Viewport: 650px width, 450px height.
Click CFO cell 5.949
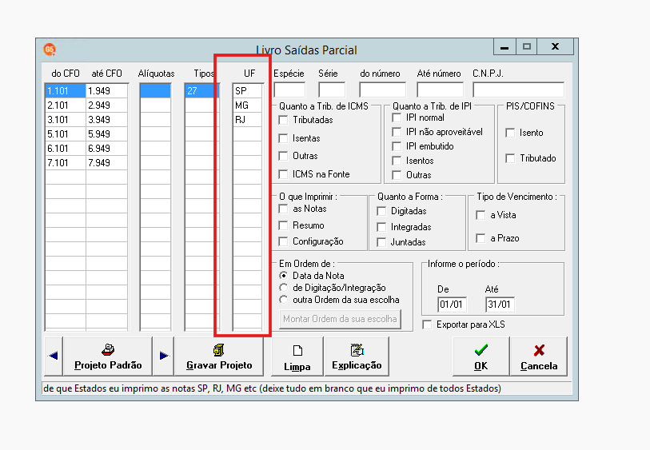106,134
